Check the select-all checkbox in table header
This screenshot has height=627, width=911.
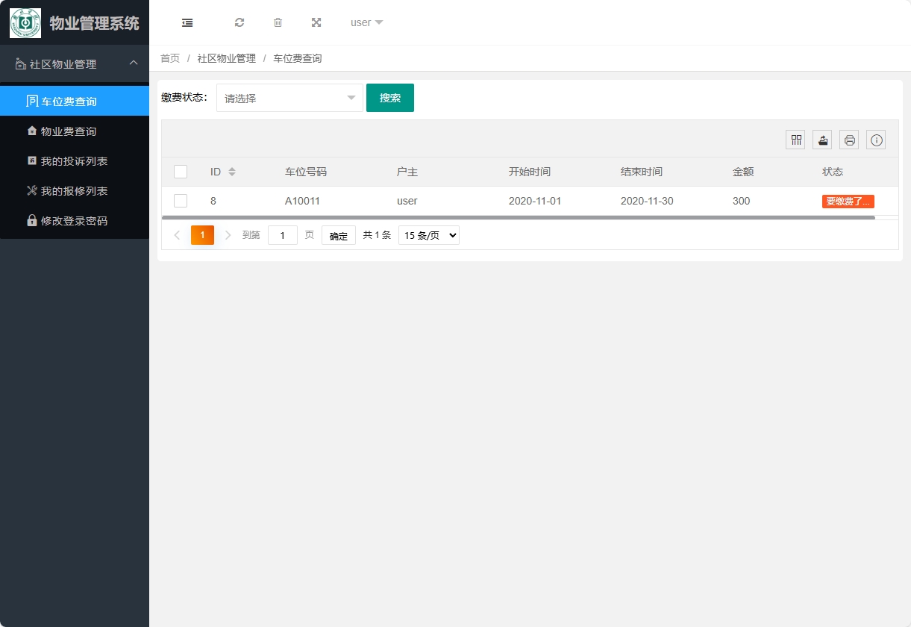[x=181, y=171]
